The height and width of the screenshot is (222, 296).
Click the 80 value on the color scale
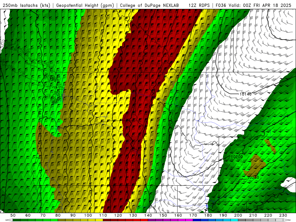click(x=58, y=215)
